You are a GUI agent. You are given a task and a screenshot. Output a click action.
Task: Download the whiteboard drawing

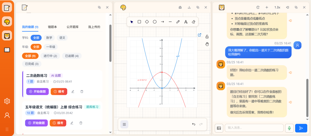pyautogui.click(x=189, y=7)
